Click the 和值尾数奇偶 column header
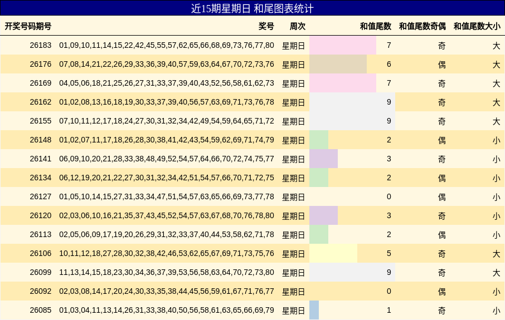 [x=423, y=26]
